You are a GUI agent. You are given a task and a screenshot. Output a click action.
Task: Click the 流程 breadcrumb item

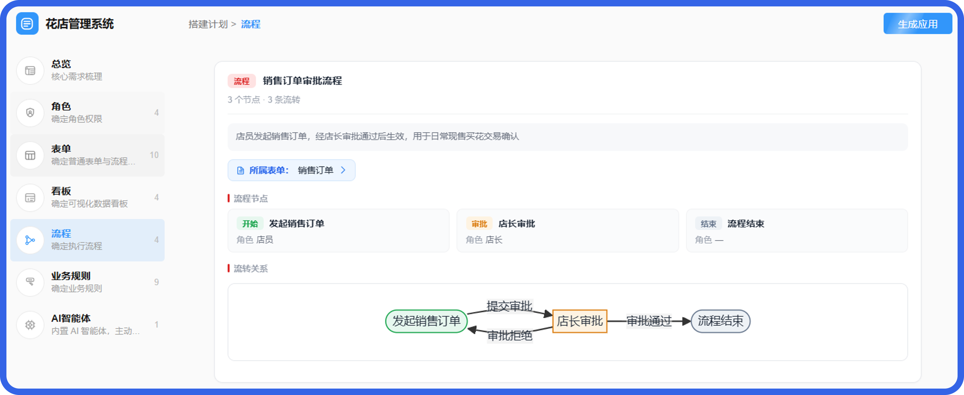[x=251, y=24]
